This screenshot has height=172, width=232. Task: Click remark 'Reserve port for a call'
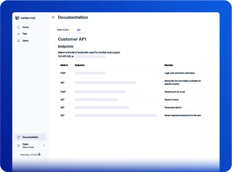[x=175, y=92]
